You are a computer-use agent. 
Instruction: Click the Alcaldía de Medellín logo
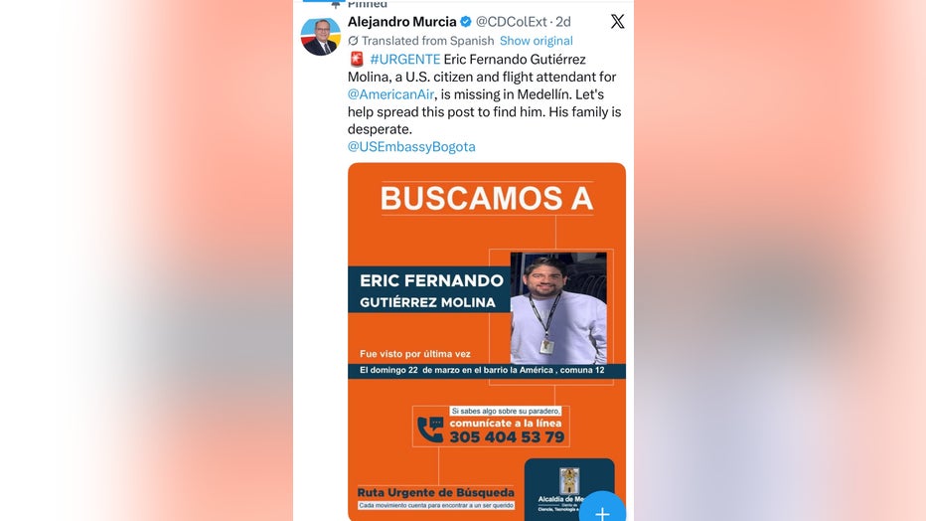coord(569,481)
